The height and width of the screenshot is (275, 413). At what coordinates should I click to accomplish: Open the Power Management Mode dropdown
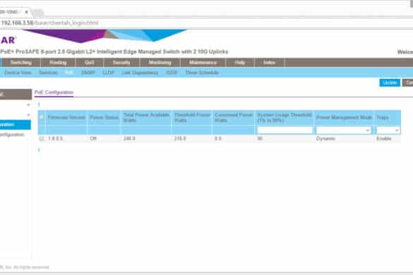tap(344, 130)
